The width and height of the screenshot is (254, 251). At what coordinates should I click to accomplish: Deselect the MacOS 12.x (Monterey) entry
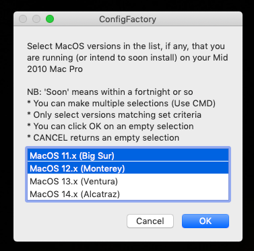tap(128, 168)
